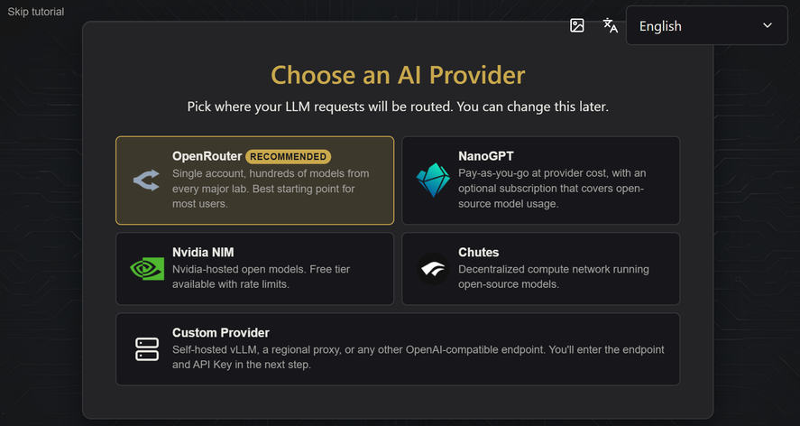This screenshot has width=800, height=426.
Task: Expand the language selector chevron arrow
Action: coord(768,25)
